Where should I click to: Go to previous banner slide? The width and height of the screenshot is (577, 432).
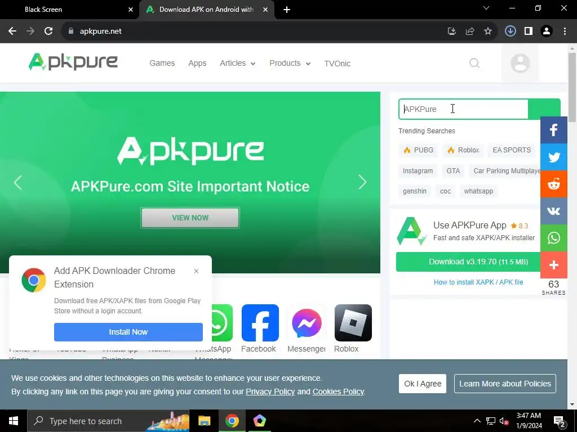tap(17, 182)
